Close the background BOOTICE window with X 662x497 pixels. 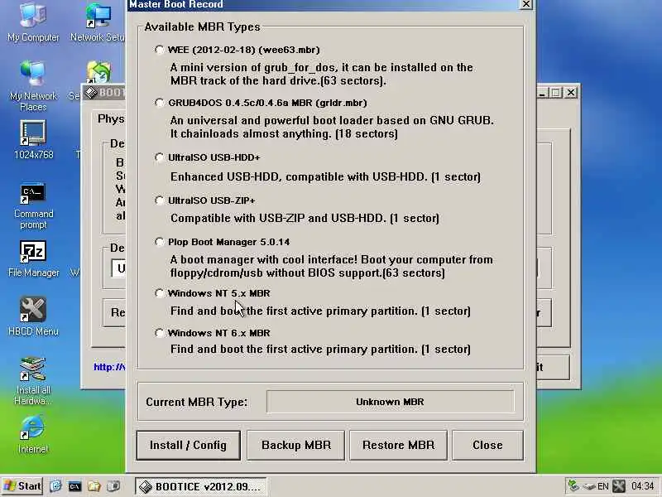pos(571,92)
